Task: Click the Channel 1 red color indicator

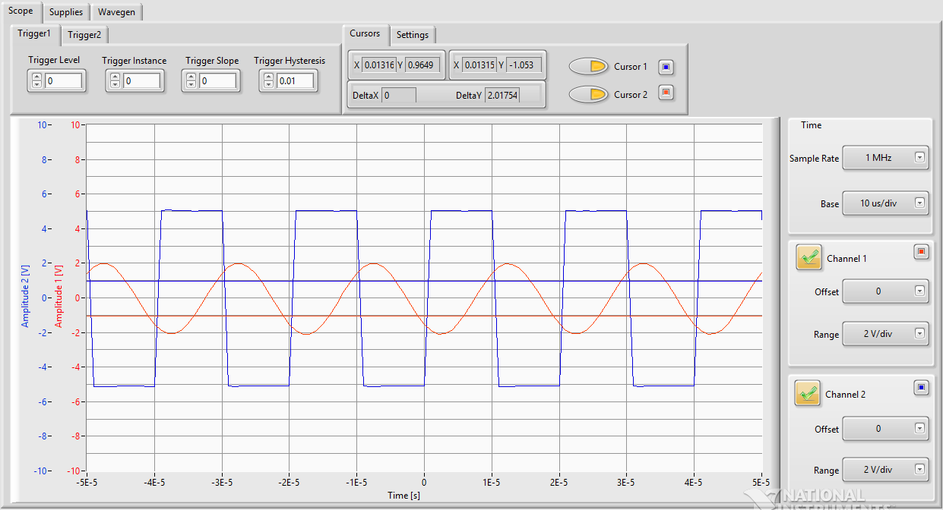Action: point(921,252)
